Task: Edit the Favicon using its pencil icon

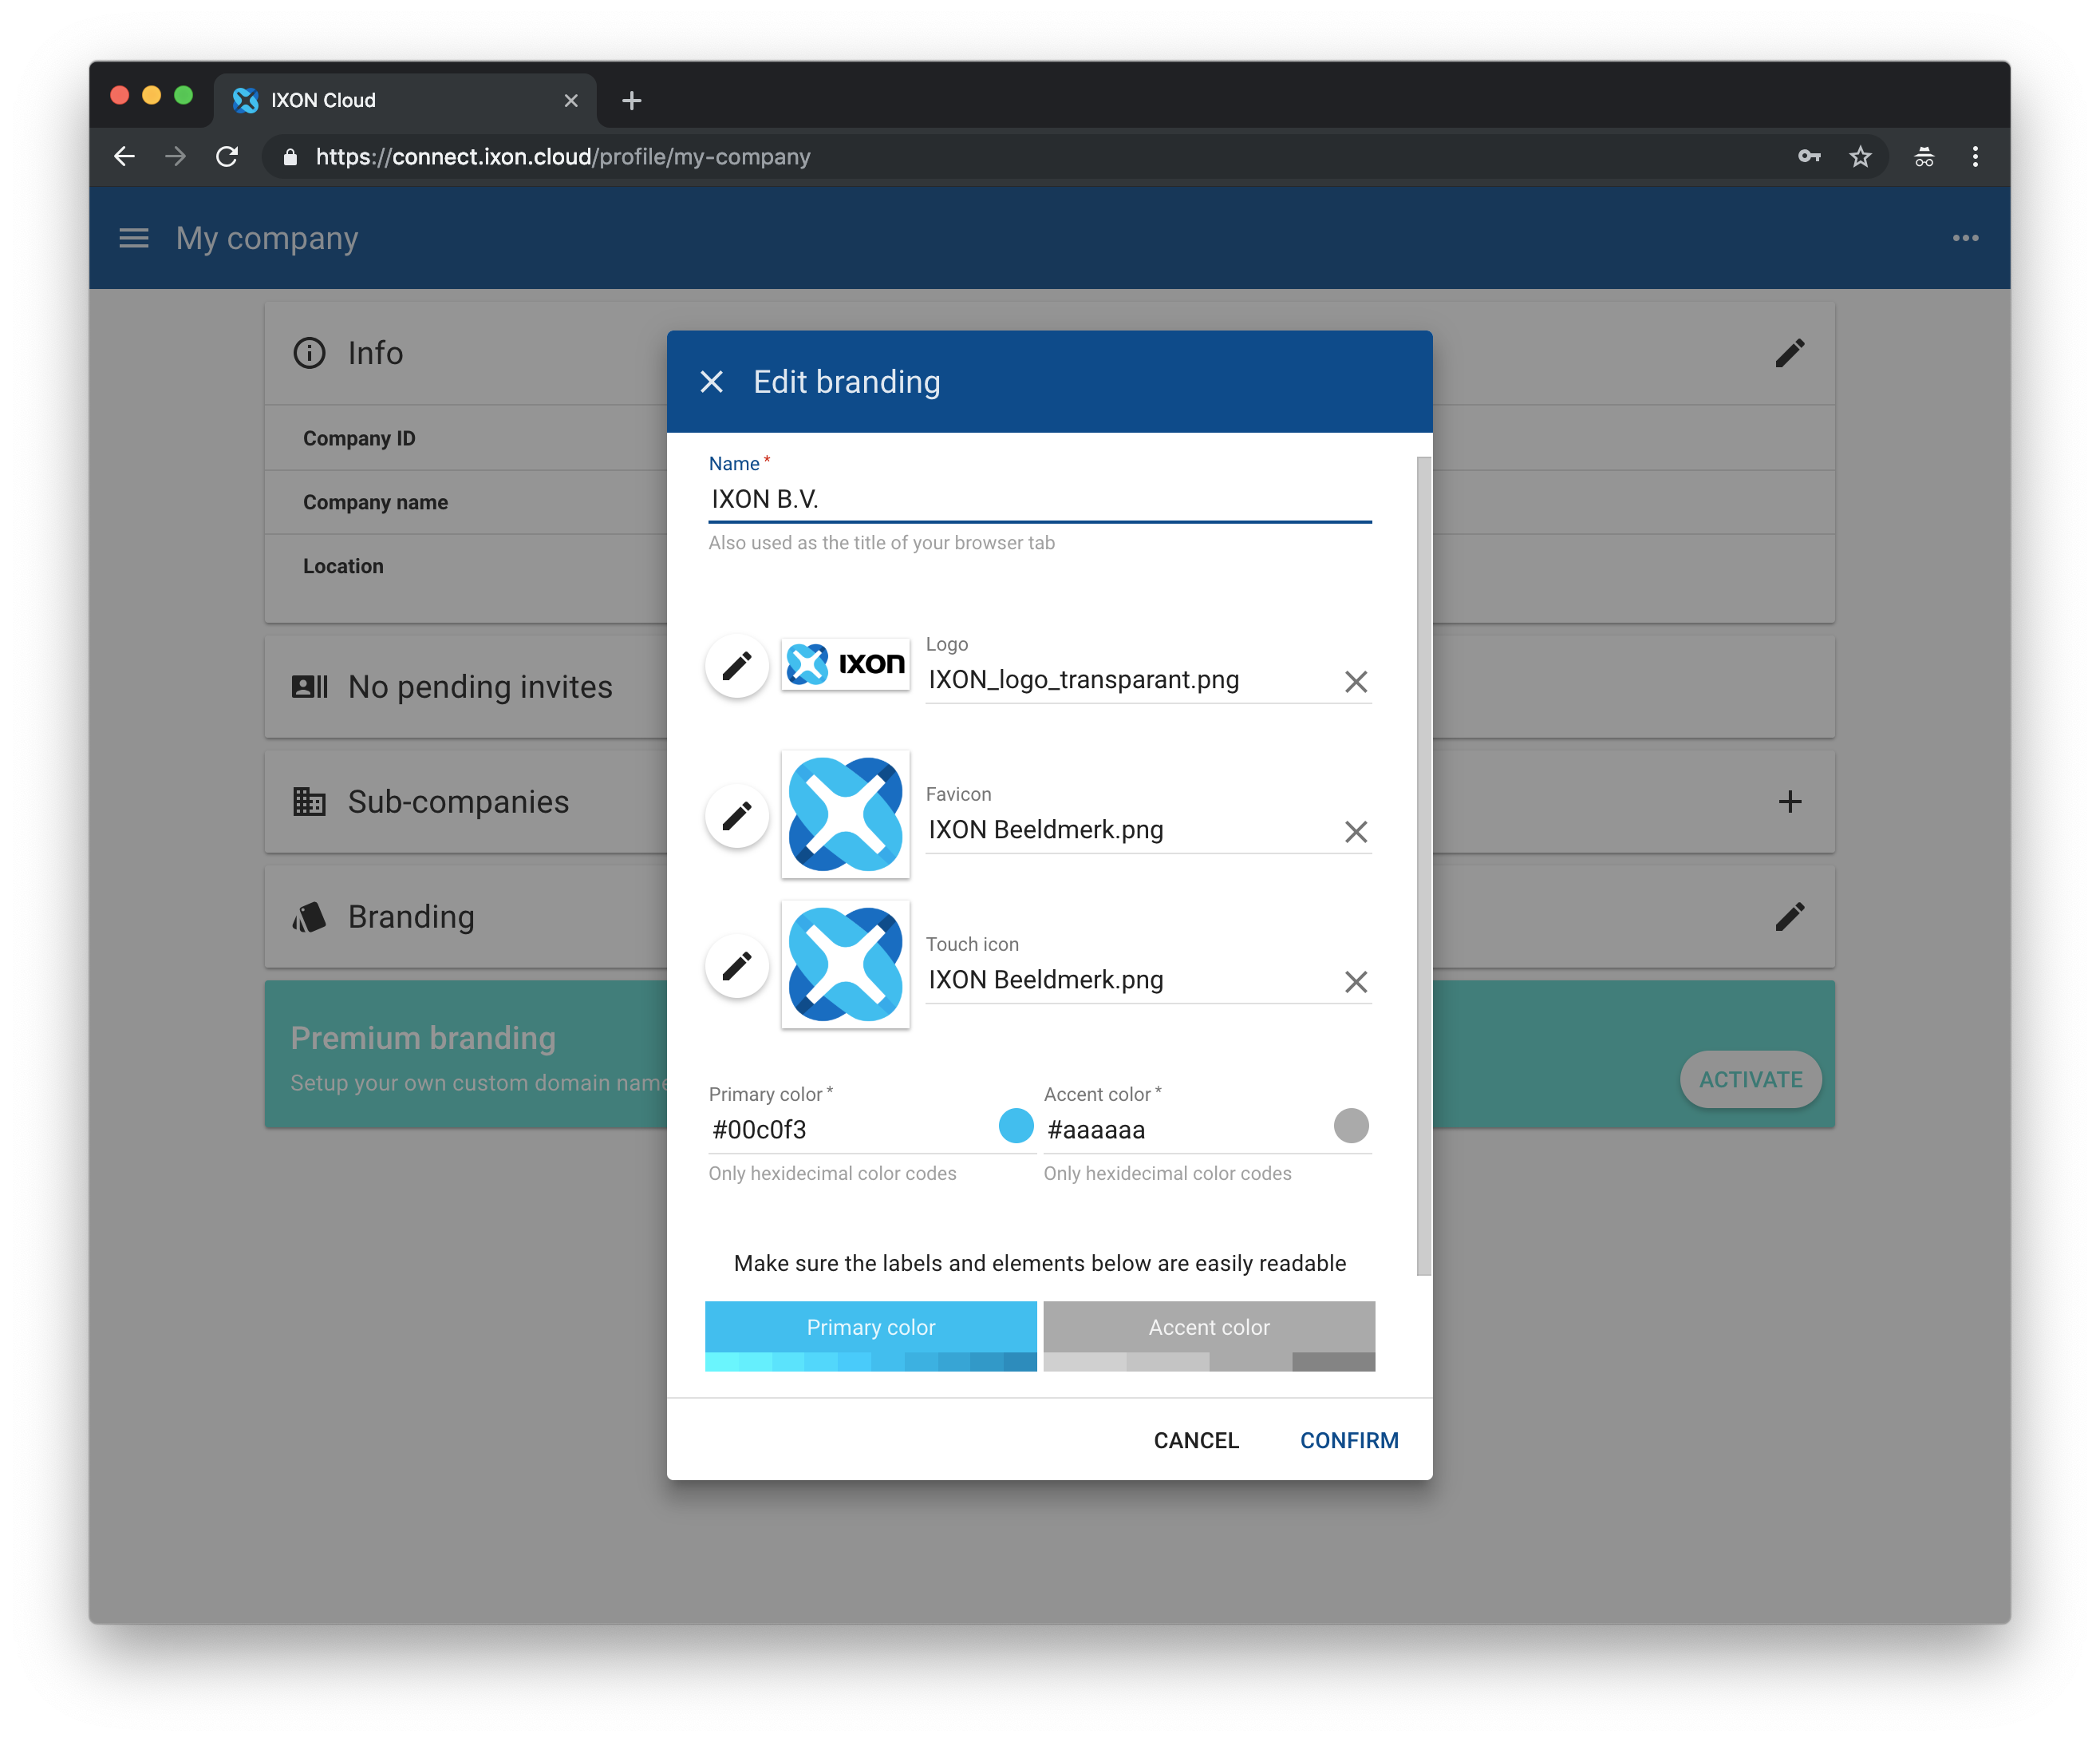Action: click(x=737, y=815)
